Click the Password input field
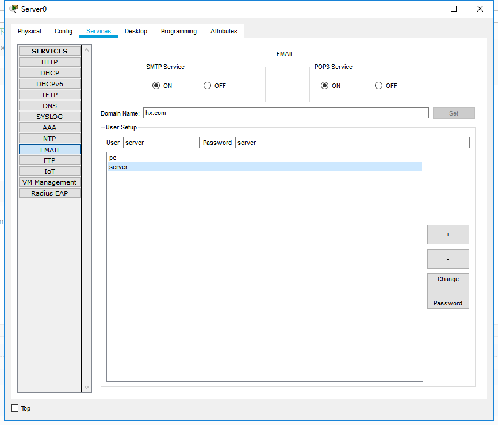 352,143
